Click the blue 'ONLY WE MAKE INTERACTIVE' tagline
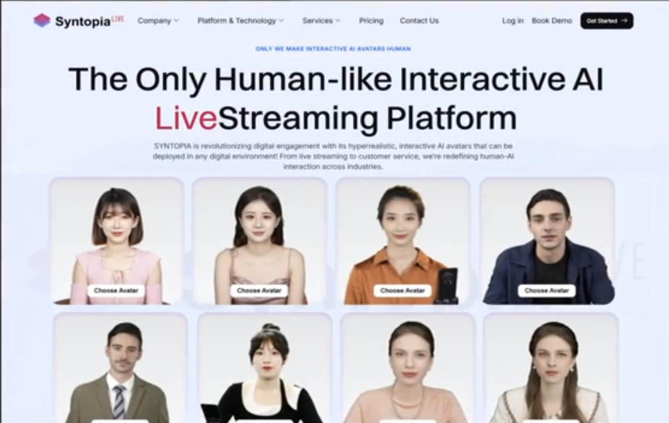Viewport: 669px width, 423px height. click(x=334, y=48)
